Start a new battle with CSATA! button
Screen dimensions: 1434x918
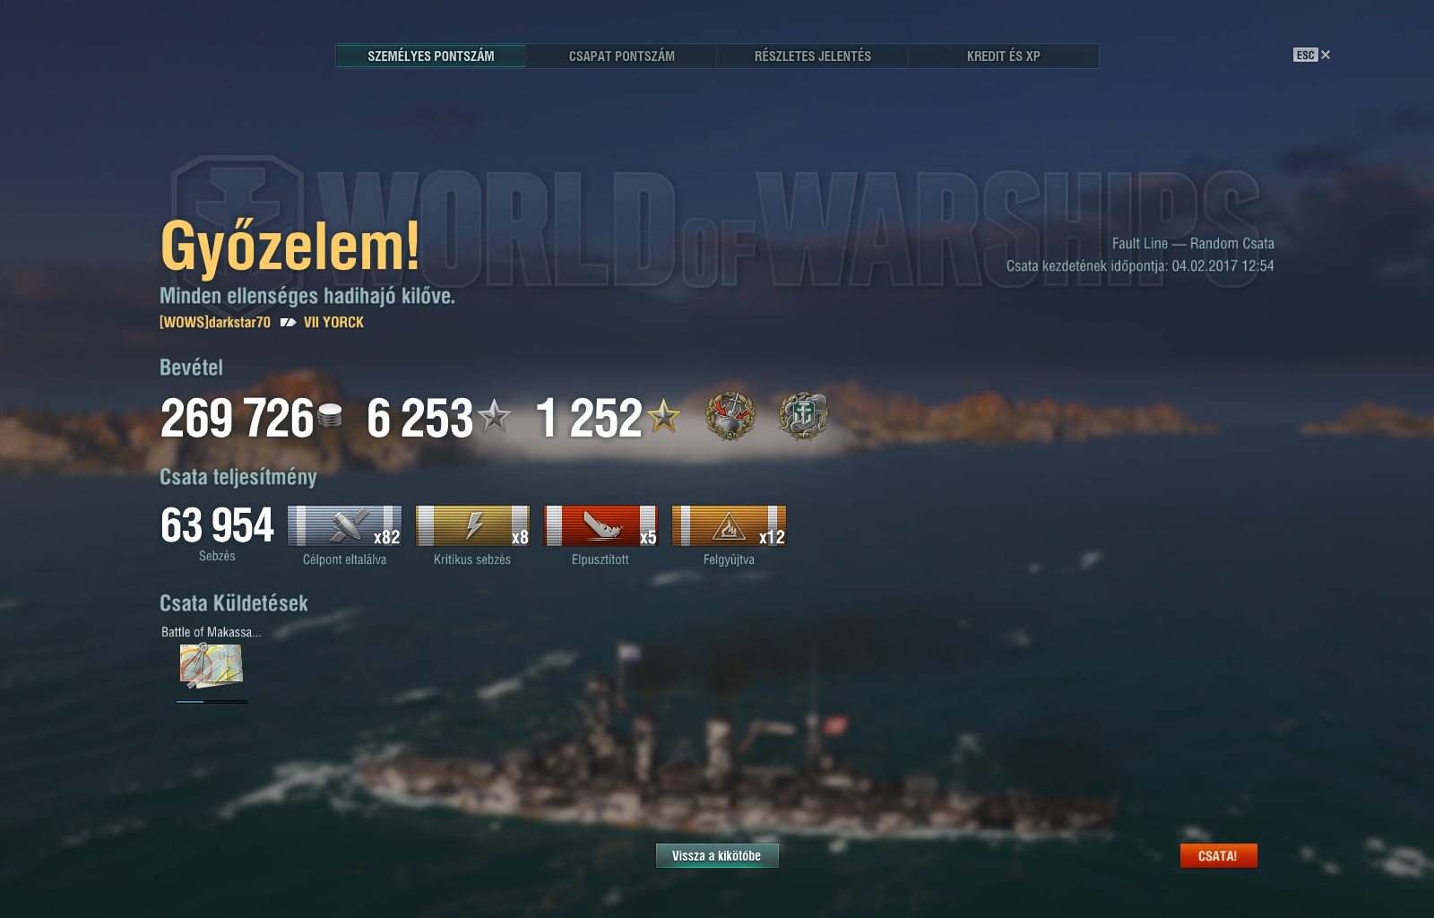pos(1218,856)
